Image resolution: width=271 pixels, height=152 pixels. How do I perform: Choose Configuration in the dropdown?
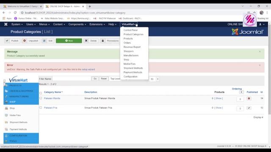click(130, 76)
